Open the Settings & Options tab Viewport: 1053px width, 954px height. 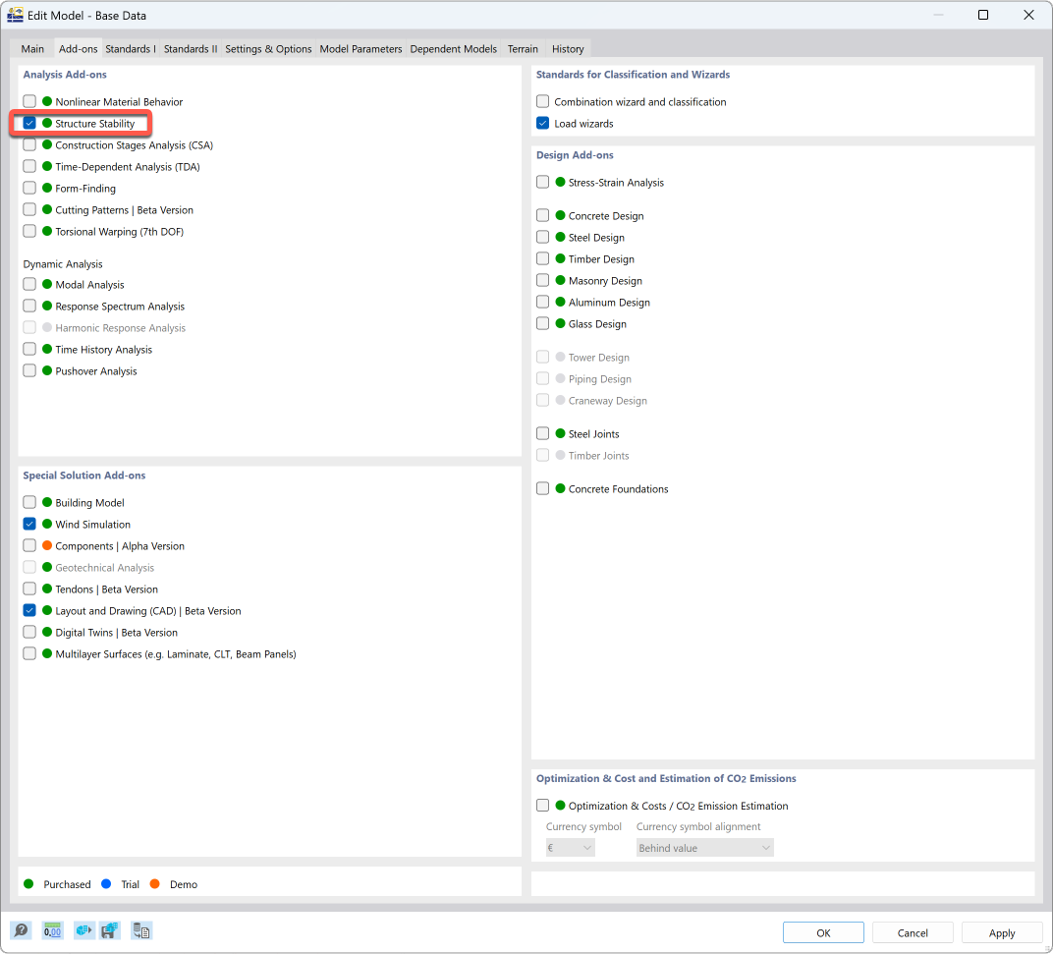pos(268,49)
